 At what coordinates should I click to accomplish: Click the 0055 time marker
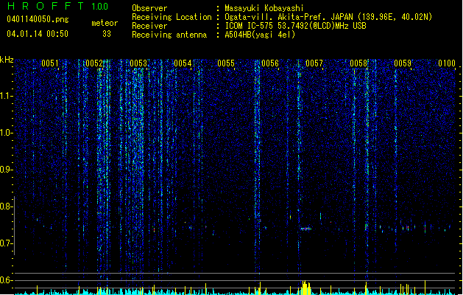(226, 63)
